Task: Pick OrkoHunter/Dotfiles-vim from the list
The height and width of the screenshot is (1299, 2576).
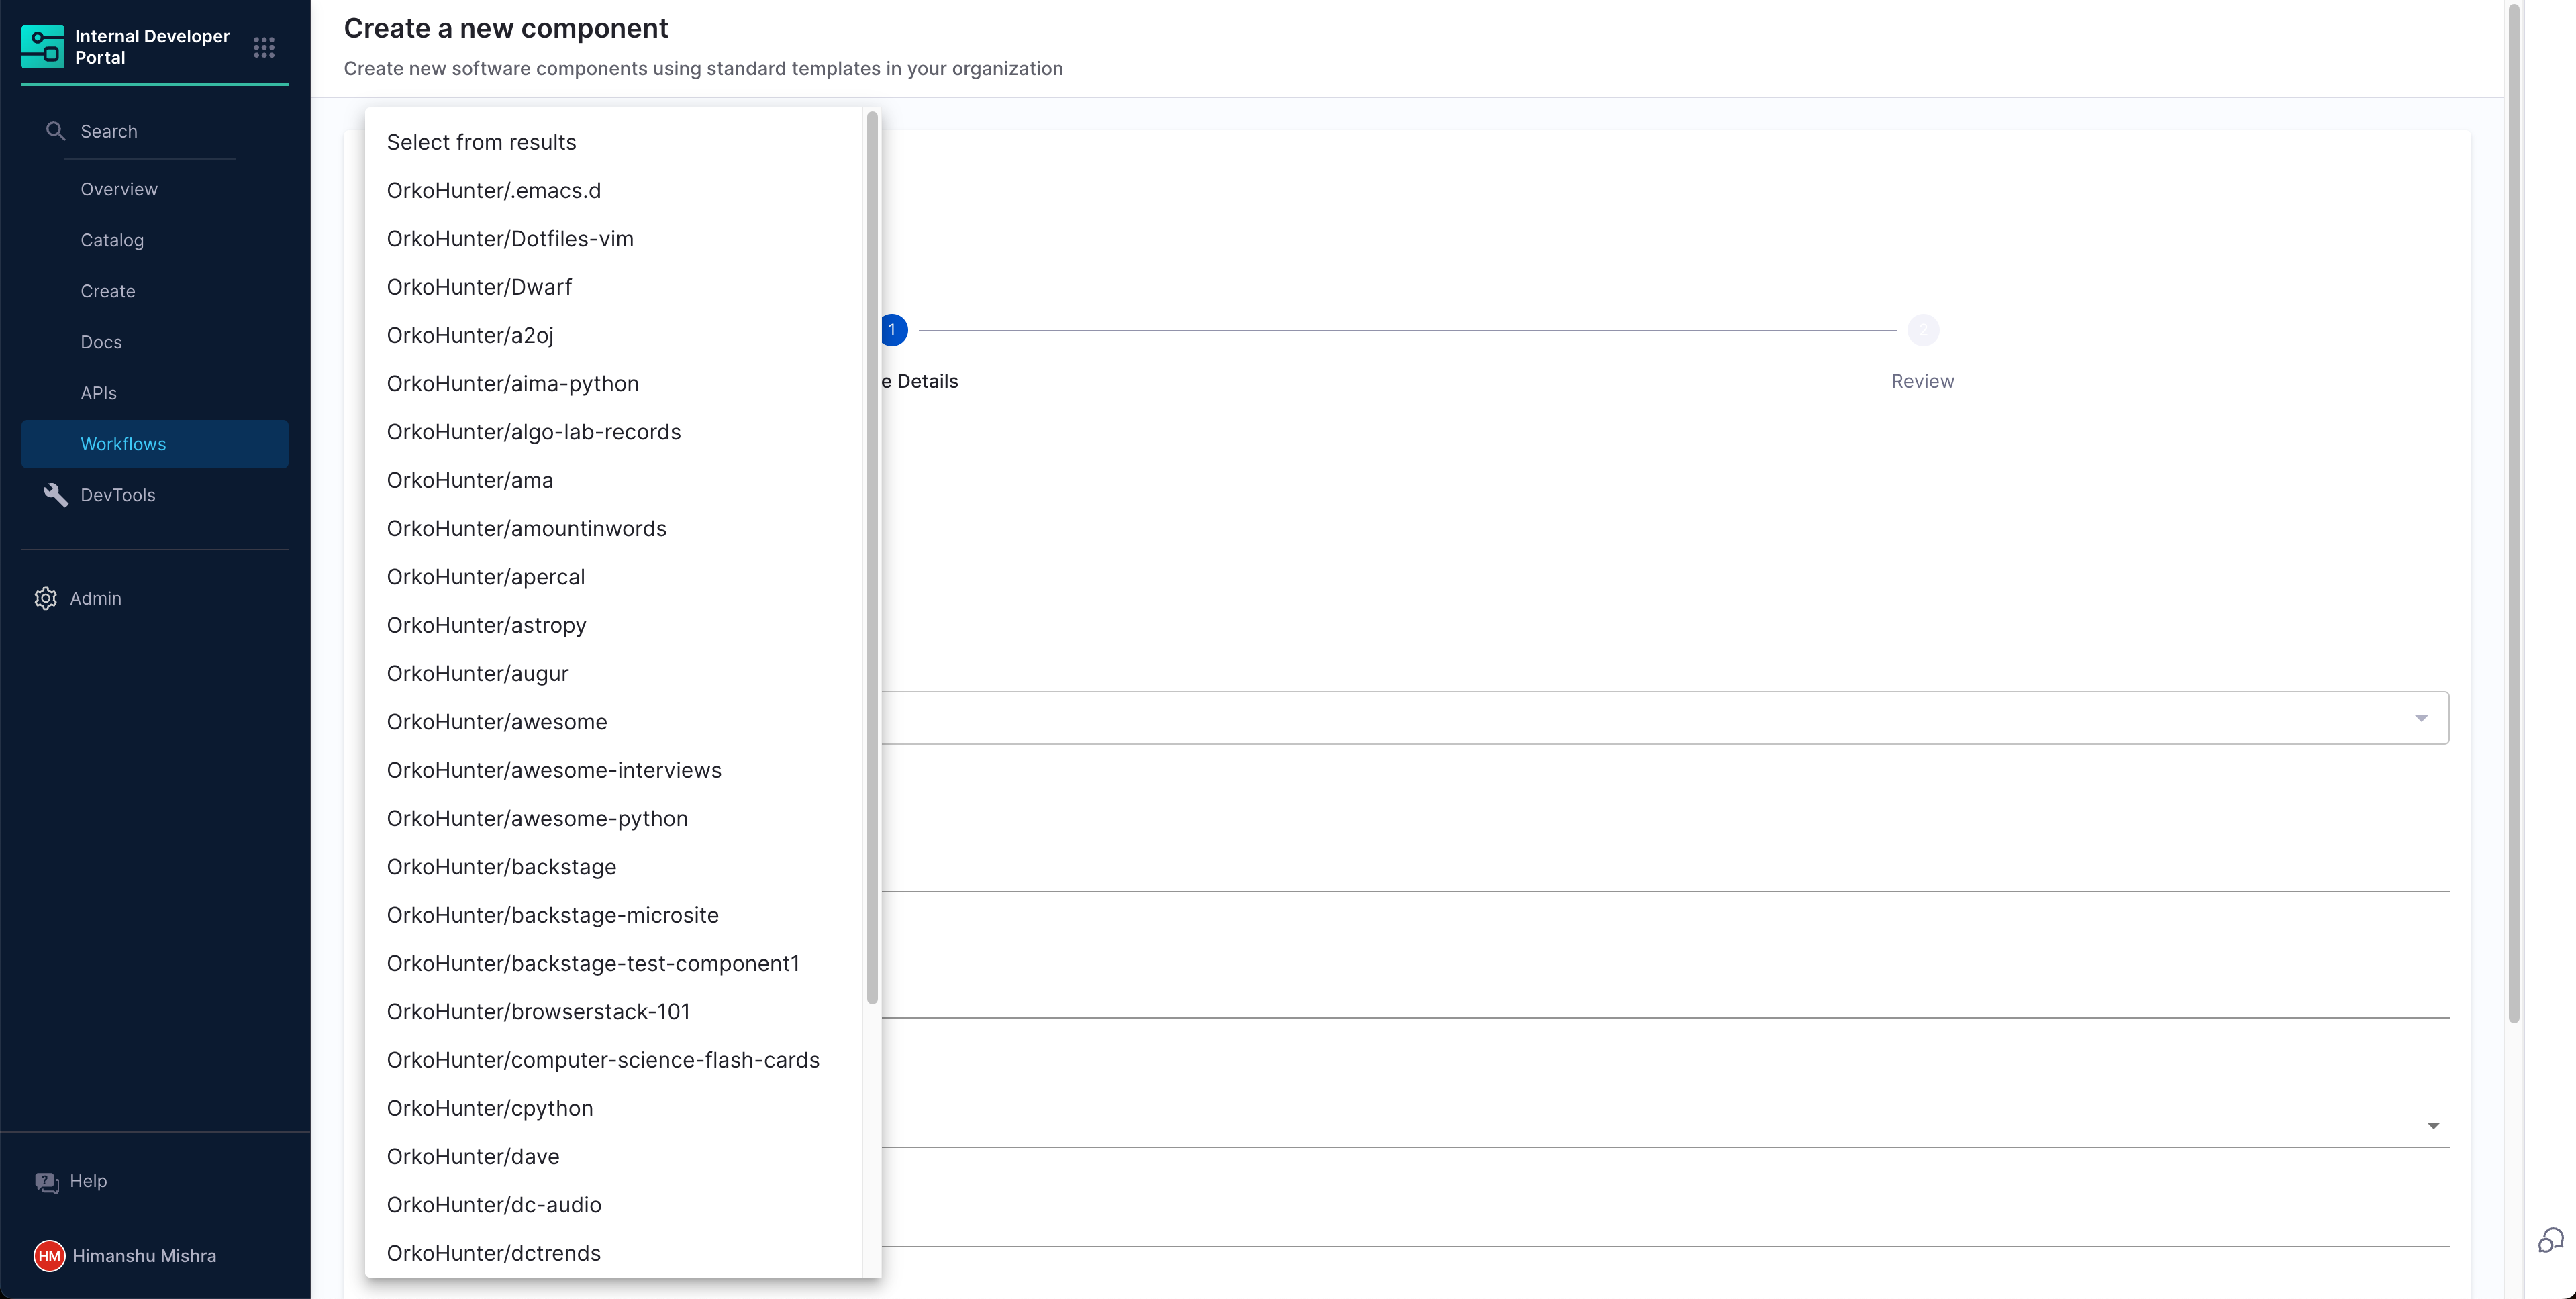Action: tap(510, 239)
